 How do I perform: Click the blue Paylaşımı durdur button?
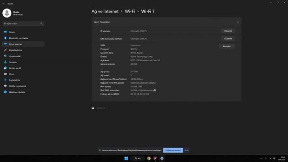point(173,150)
